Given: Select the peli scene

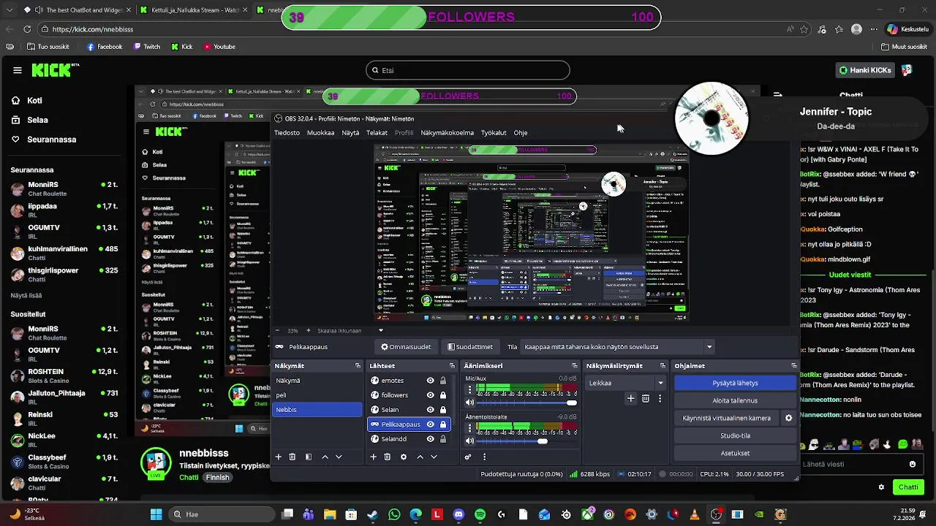Looking at the screenshot, I should point(317,395).
